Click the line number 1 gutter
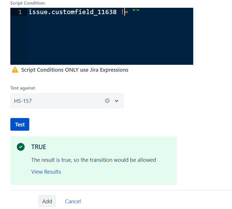The height and width of the screenshot is (209, 232). tap(20, 12)
